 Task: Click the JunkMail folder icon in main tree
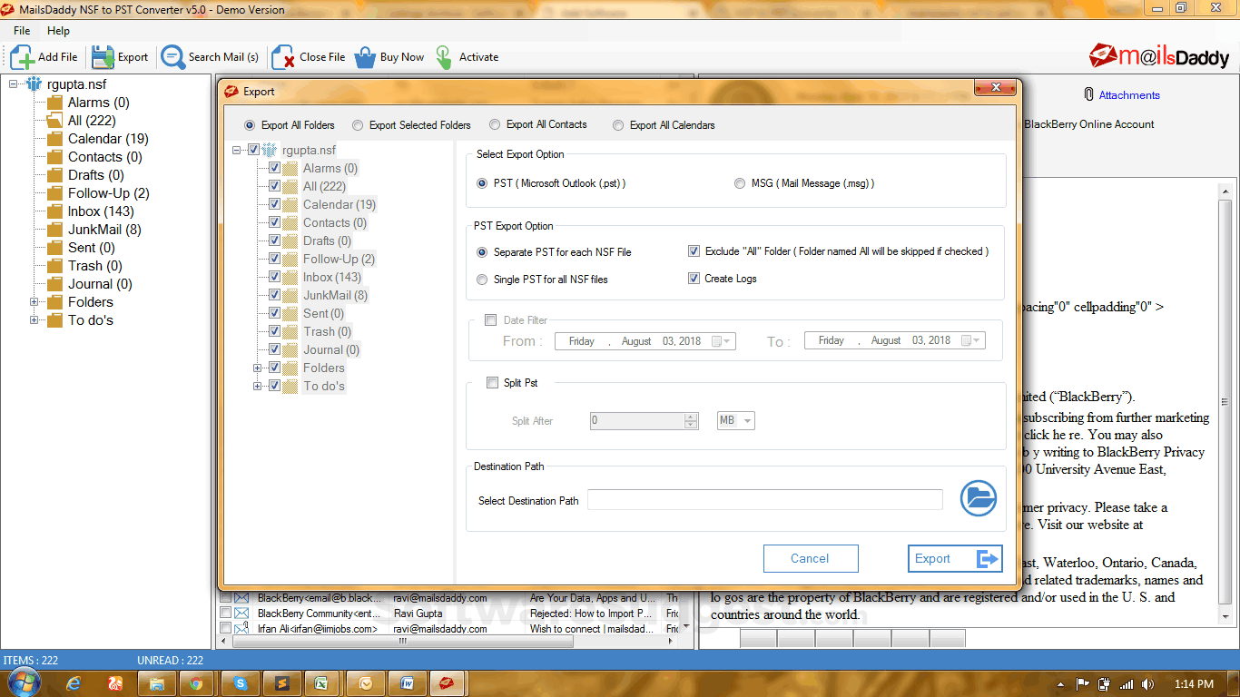[x=54, y=230]
